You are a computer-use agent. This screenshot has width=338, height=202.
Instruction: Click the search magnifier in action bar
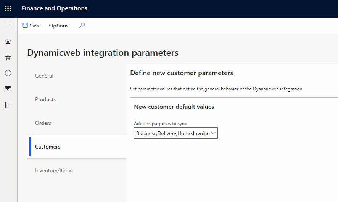point(82,26)
